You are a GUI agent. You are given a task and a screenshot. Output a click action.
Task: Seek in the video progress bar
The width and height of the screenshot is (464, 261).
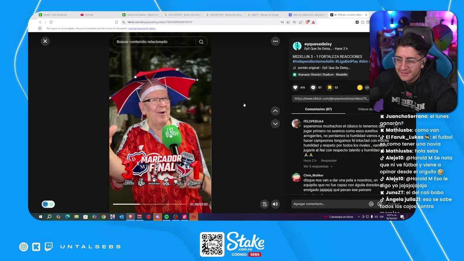pyautogui.click(x=149, y=204)
